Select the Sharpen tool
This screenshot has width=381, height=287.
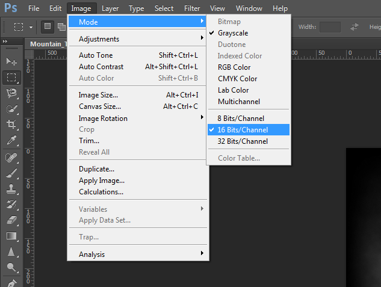point(11,252)
